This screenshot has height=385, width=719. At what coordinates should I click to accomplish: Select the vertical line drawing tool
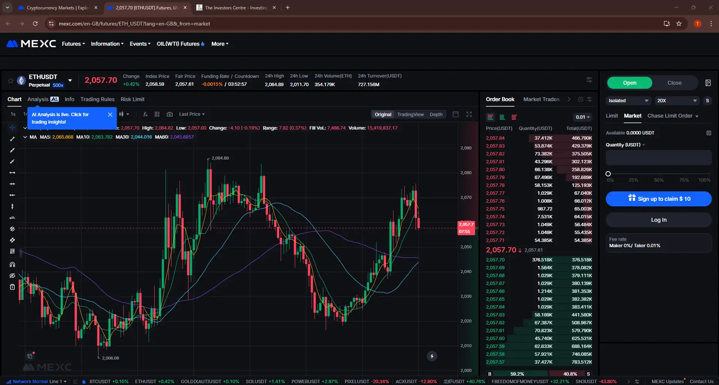point(12,206)
